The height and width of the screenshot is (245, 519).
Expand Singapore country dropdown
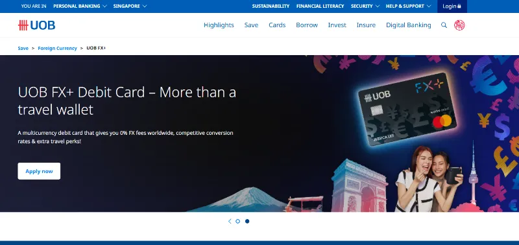click(x=130, y=6)
